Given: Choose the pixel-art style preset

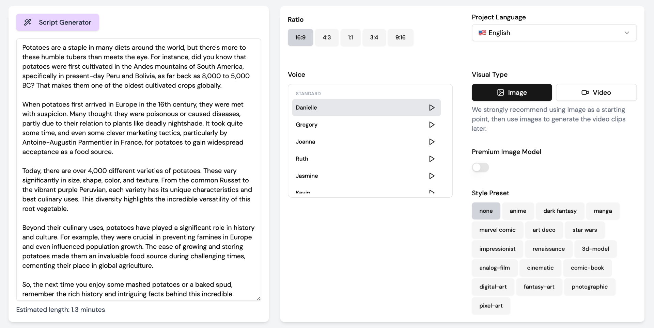Looking at the screenshot, I should tap(491, 306).
